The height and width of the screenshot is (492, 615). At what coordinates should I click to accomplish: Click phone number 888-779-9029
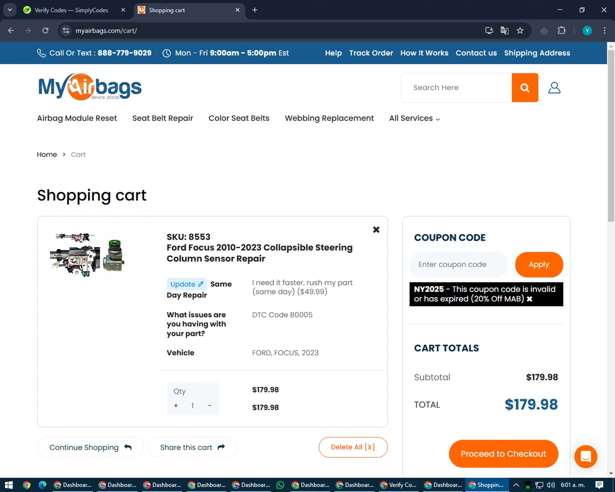tap(125, 53)
